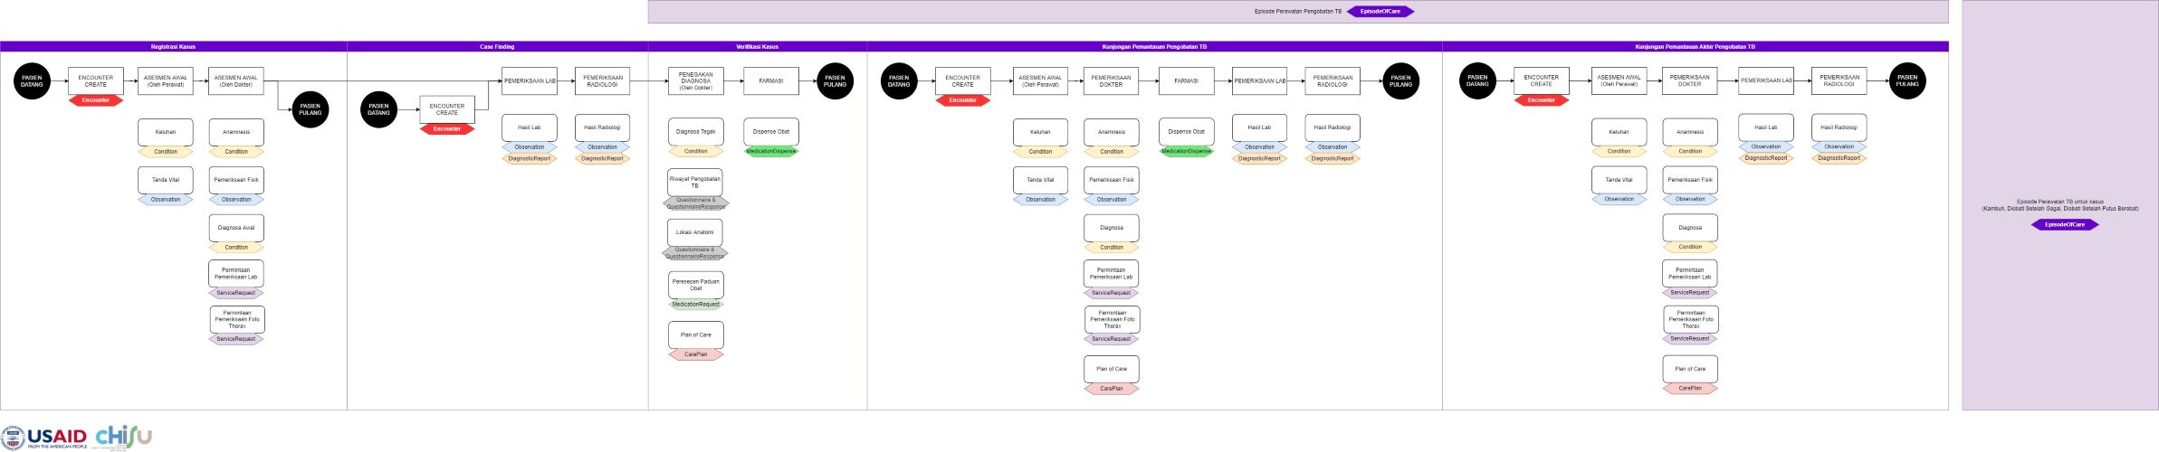
Task: Select Keluhan box in Registrasi Kasus
Action: (x=166, y=132)
